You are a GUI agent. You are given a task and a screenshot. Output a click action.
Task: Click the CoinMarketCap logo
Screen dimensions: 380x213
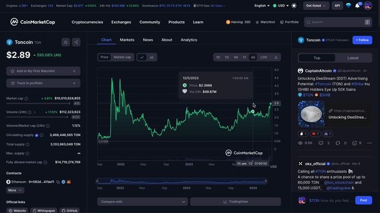pos(33,22)
